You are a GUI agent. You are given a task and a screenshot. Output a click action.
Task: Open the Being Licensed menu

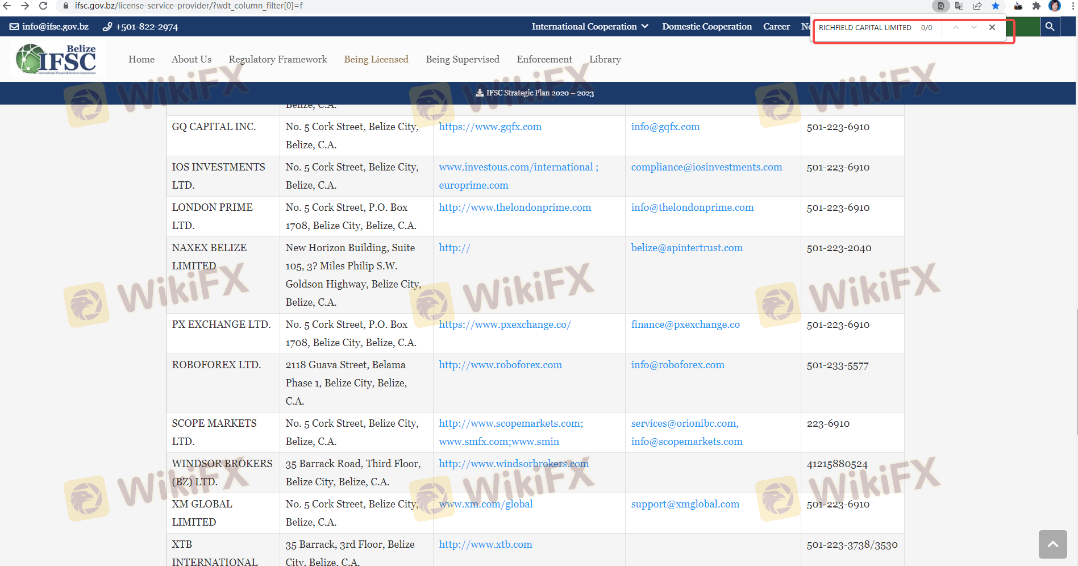(x=376, y=59)
